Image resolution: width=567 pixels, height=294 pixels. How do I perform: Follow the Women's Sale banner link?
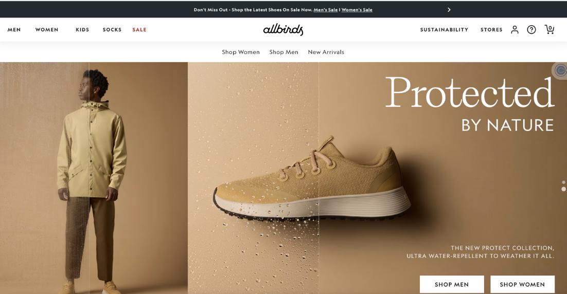[357, 10]
